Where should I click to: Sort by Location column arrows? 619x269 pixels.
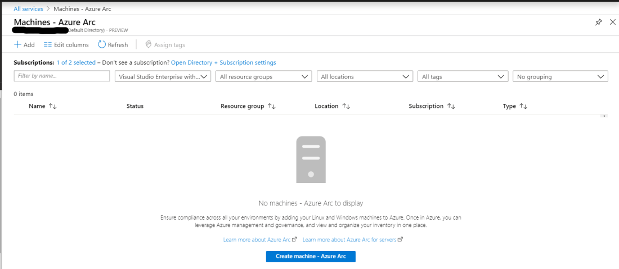[x=346, y=106]
